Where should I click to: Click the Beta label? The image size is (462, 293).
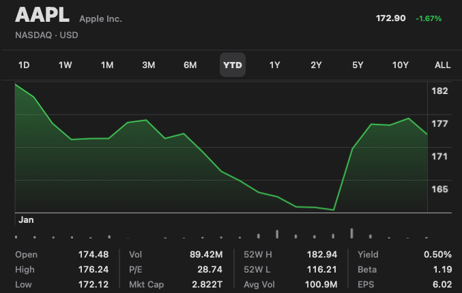[367, 269]
